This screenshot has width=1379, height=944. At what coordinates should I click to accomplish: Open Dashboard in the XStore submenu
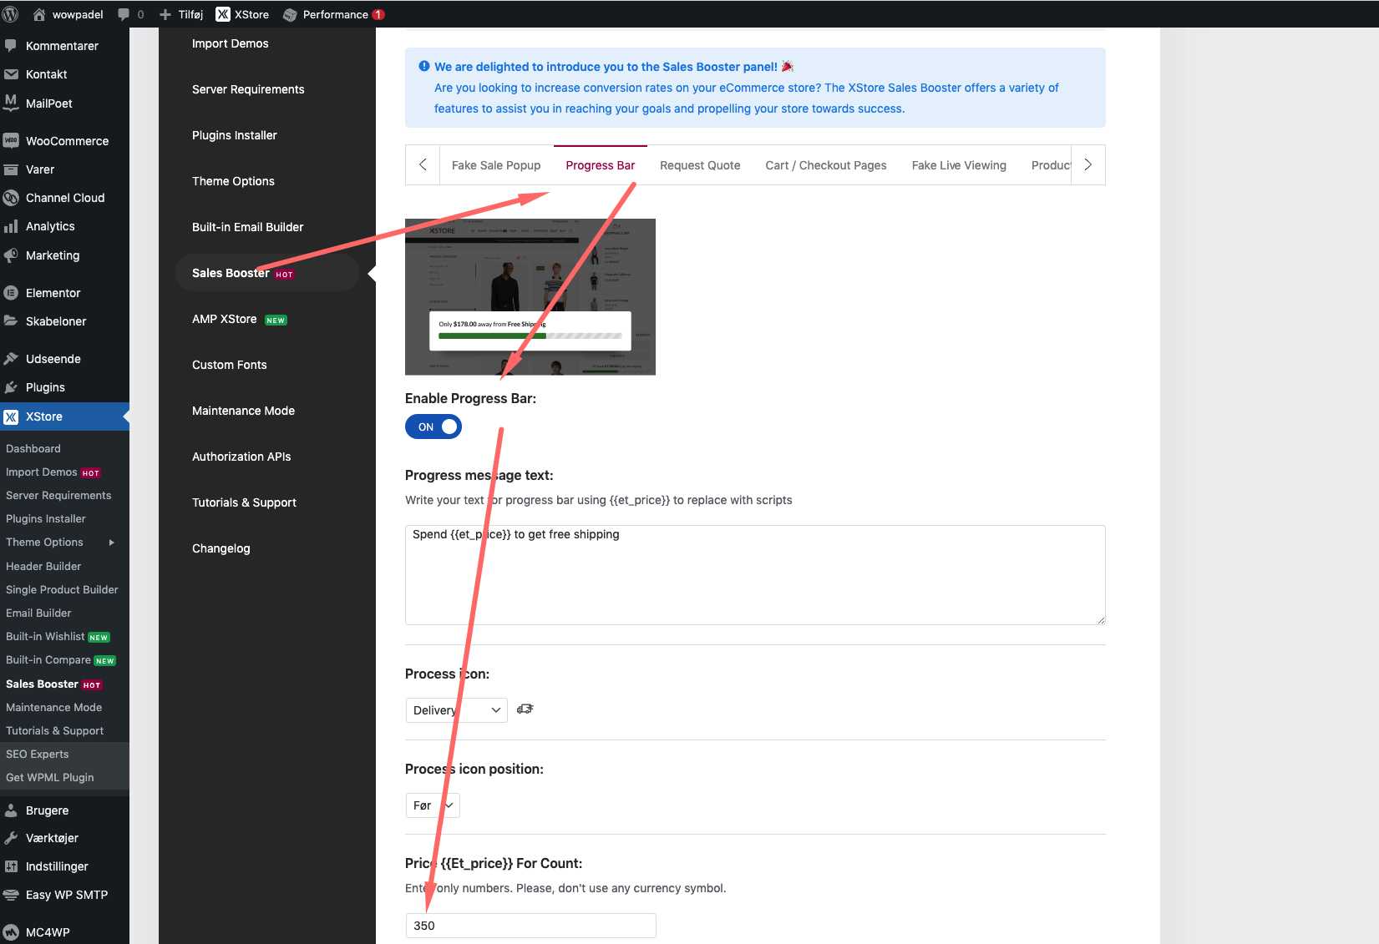click(x=33, y=448)
